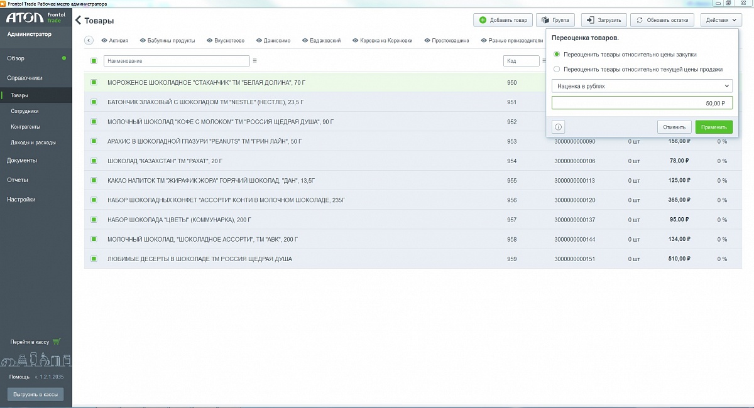Expand Справочники in the sidebar
Image resolution: width=754 pixels, height=408 pixels.
tap(25, 78)
